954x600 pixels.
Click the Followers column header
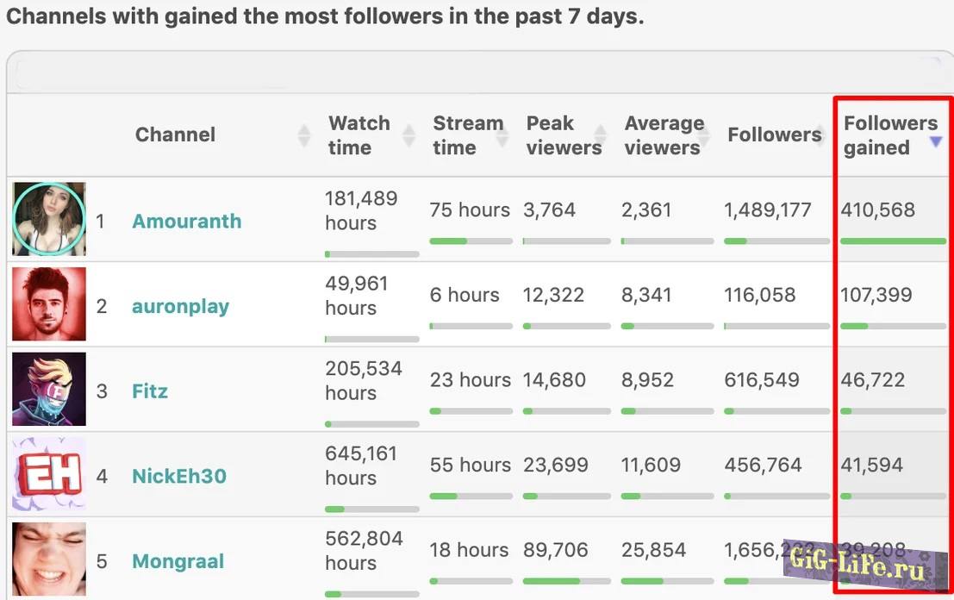pos(774,134)
